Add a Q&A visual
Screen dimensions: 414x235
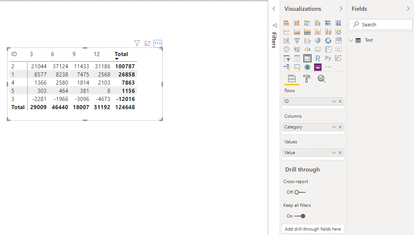[x=297, y=67]
